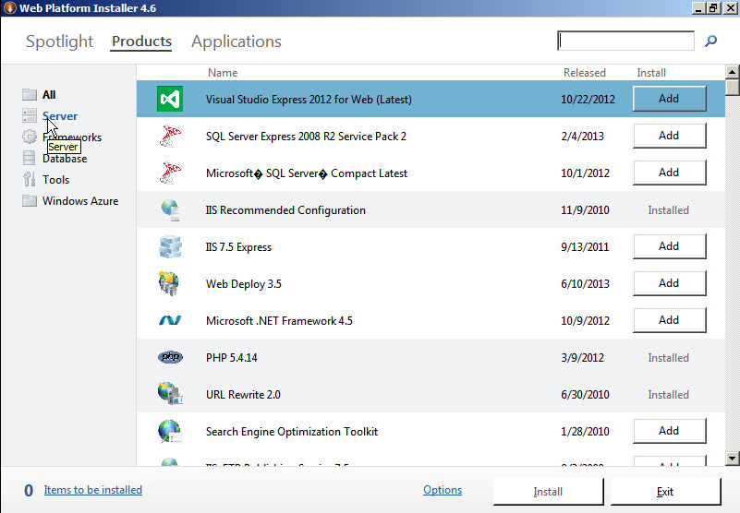Click the IIS Recommended Configuration icon
This screenshot has width=740, height=513.
pos(170,210)
